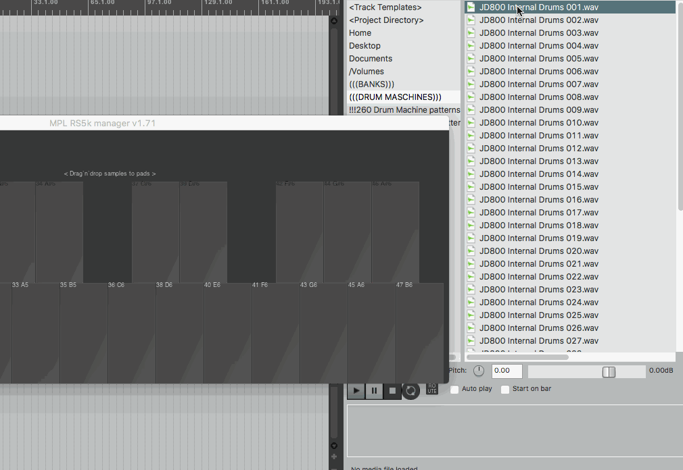Image resolution: width=683 pixels, height=470 pixels.
Task: Click black key pad 44 G#6
Action: pos(348,232)
